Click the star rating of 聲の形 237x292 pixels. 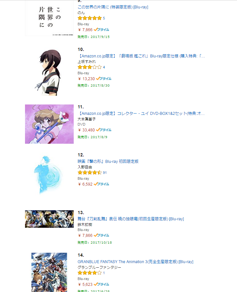[x=90, y=173]
